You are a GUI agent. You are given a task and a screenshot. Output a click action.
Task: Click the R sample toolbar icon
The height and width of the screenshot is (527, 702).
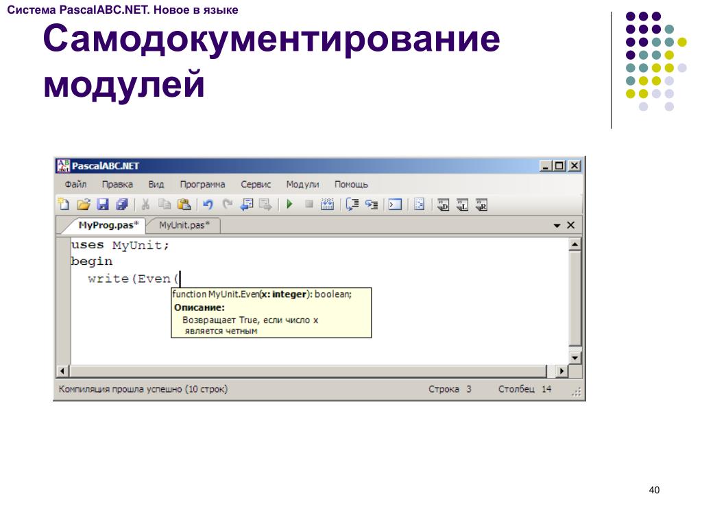point(481,204)
